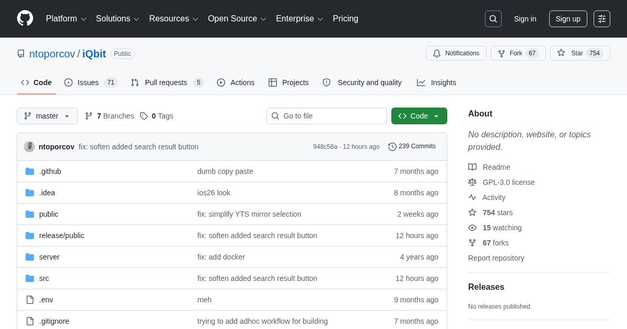
Task: Click the appearance settings icon beside Sign up
Action: click(x=602, y=19)
